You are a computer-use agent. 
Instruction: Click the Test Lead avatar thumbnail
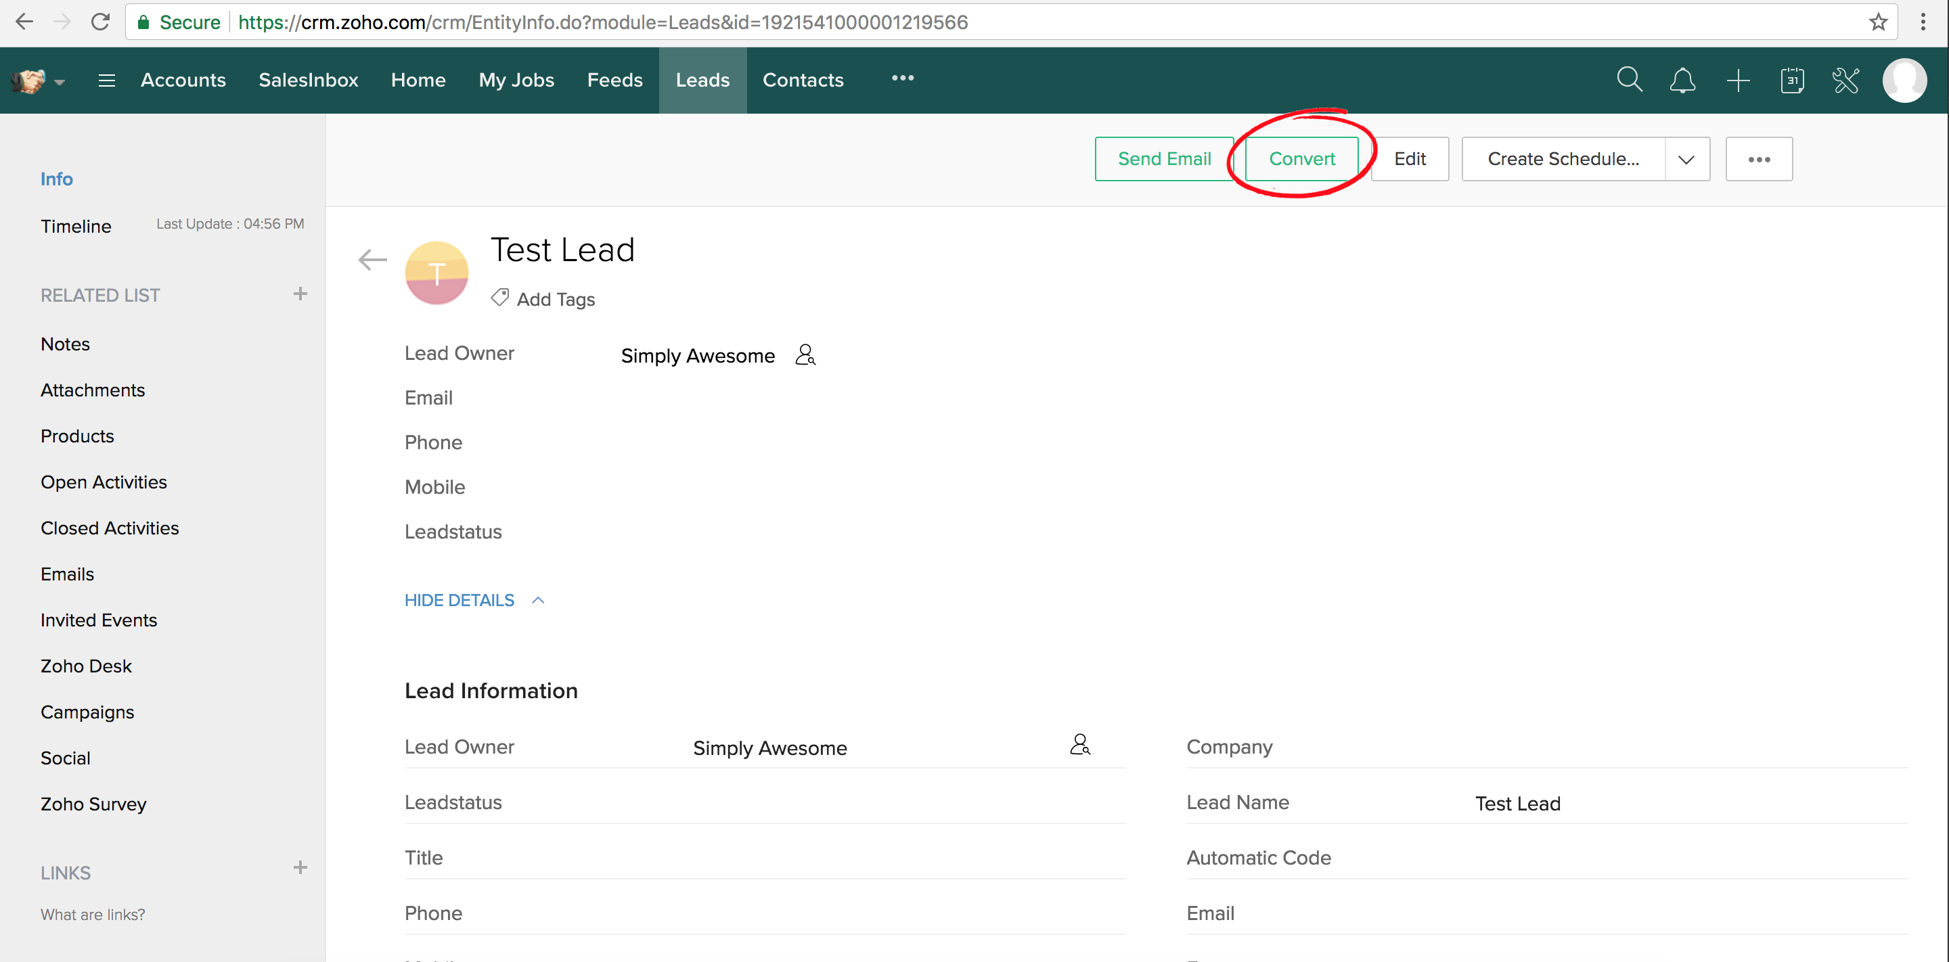coord(436,273)
